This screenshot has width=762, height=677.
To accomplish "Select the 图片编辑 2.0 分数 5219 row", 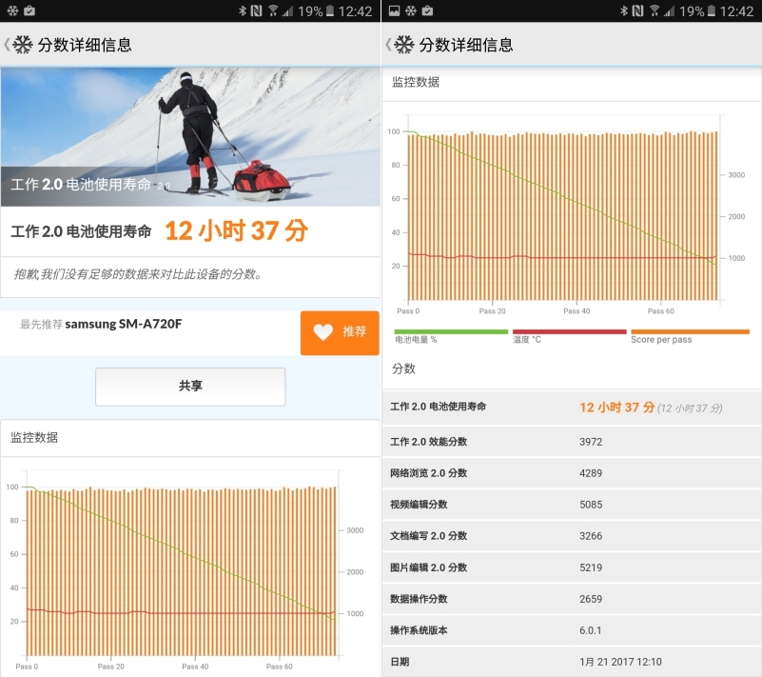I will (x=572, y=567).
